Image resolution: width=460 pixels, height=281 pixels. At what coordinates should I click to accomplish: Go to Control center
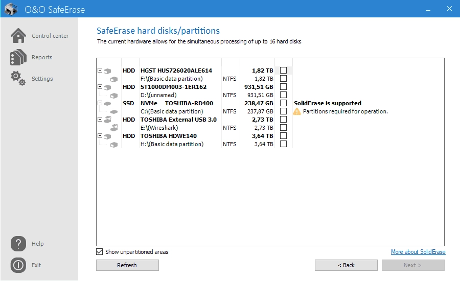click(x=50, y=36)
